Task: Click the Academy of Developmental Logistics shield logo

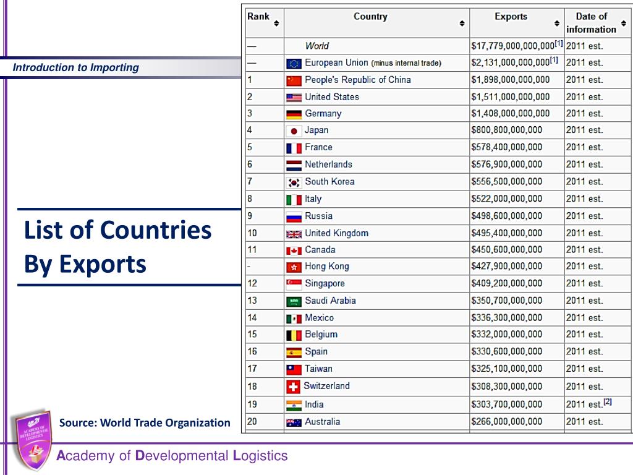Action: (33, 440)
